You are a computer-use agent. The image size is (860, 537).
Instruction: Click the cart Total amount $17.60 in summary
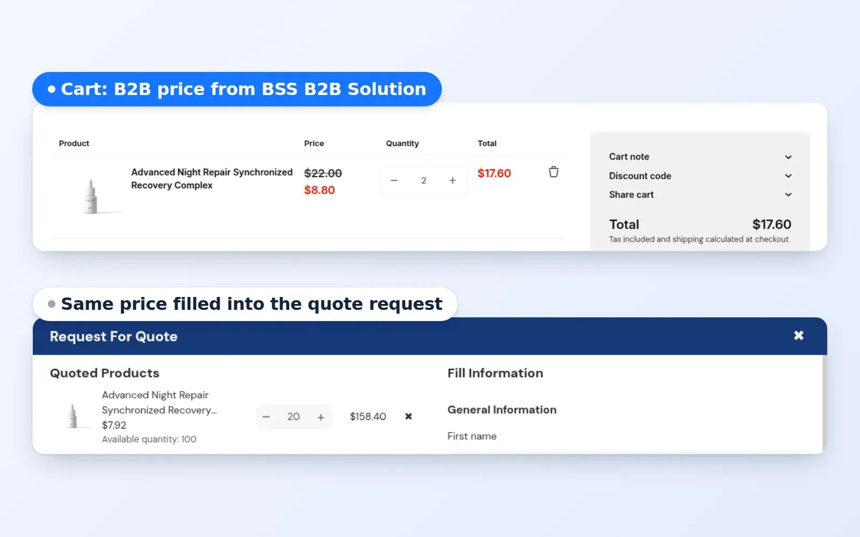coord(771,224)
